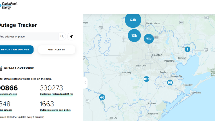This screenshot has height=121, width=215.
Task: Click the last-updated 03:06 PM note
Action: [x=22, y=117]
